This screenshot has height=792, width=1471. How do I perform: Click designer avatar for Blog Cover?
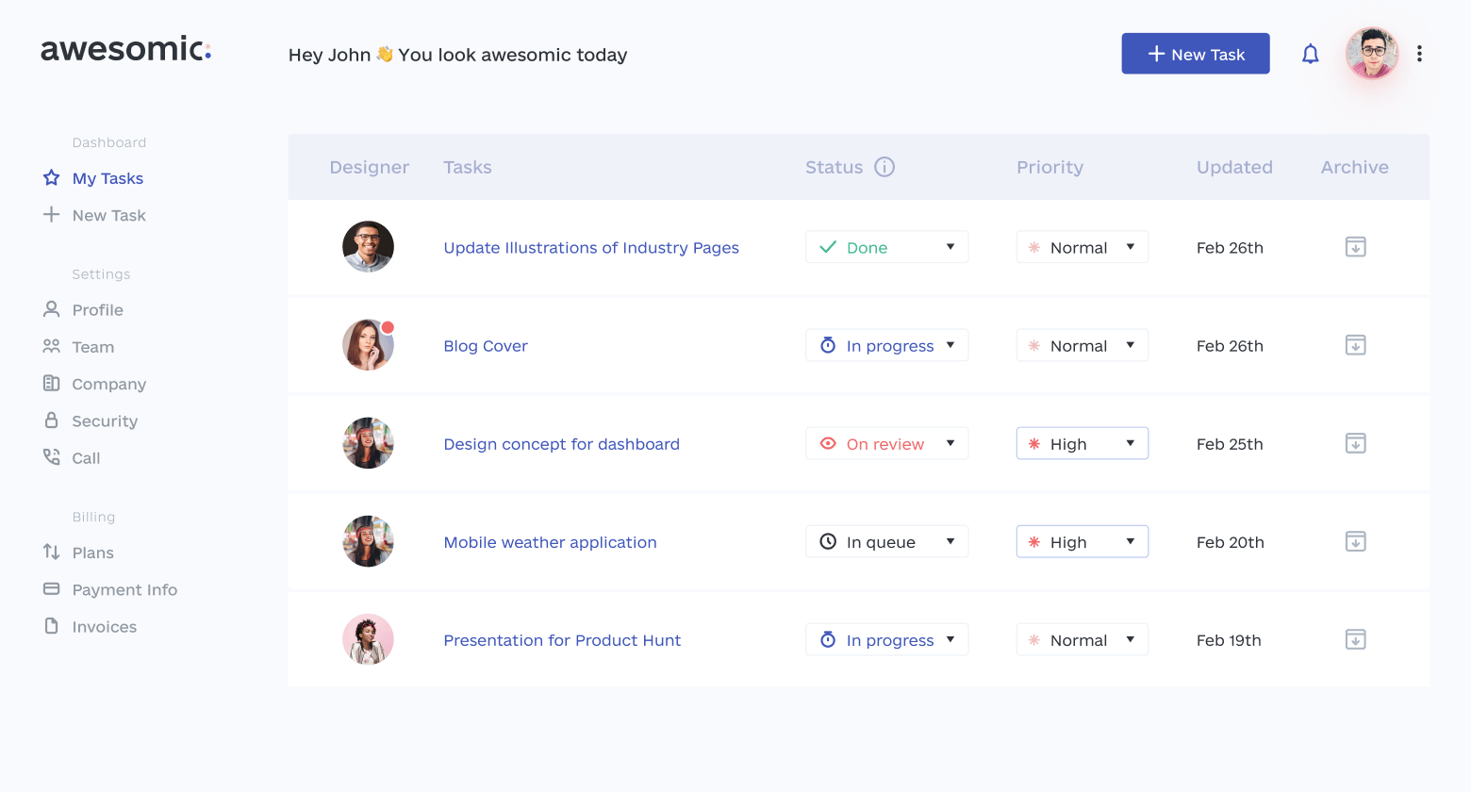click(x=368, y=345)
